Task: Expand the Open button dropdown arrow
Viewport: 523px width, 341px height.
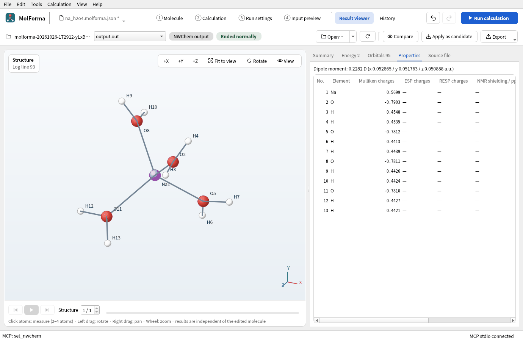Action: pyautogui.click(x=353, y=36)
